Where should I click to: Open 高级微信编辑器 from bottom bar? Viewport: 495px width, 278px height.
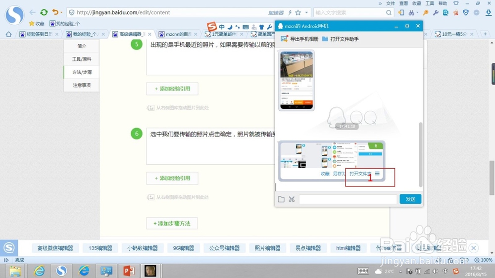tap(55, 248)
